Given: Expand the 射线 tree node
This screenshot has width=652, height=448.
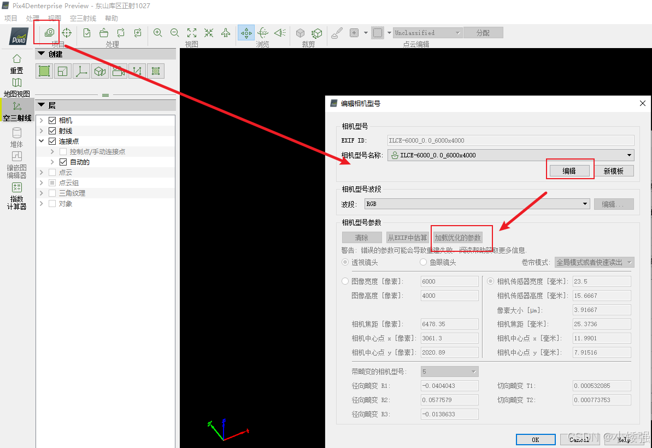Looking at the screenshot, I should 41,131.
